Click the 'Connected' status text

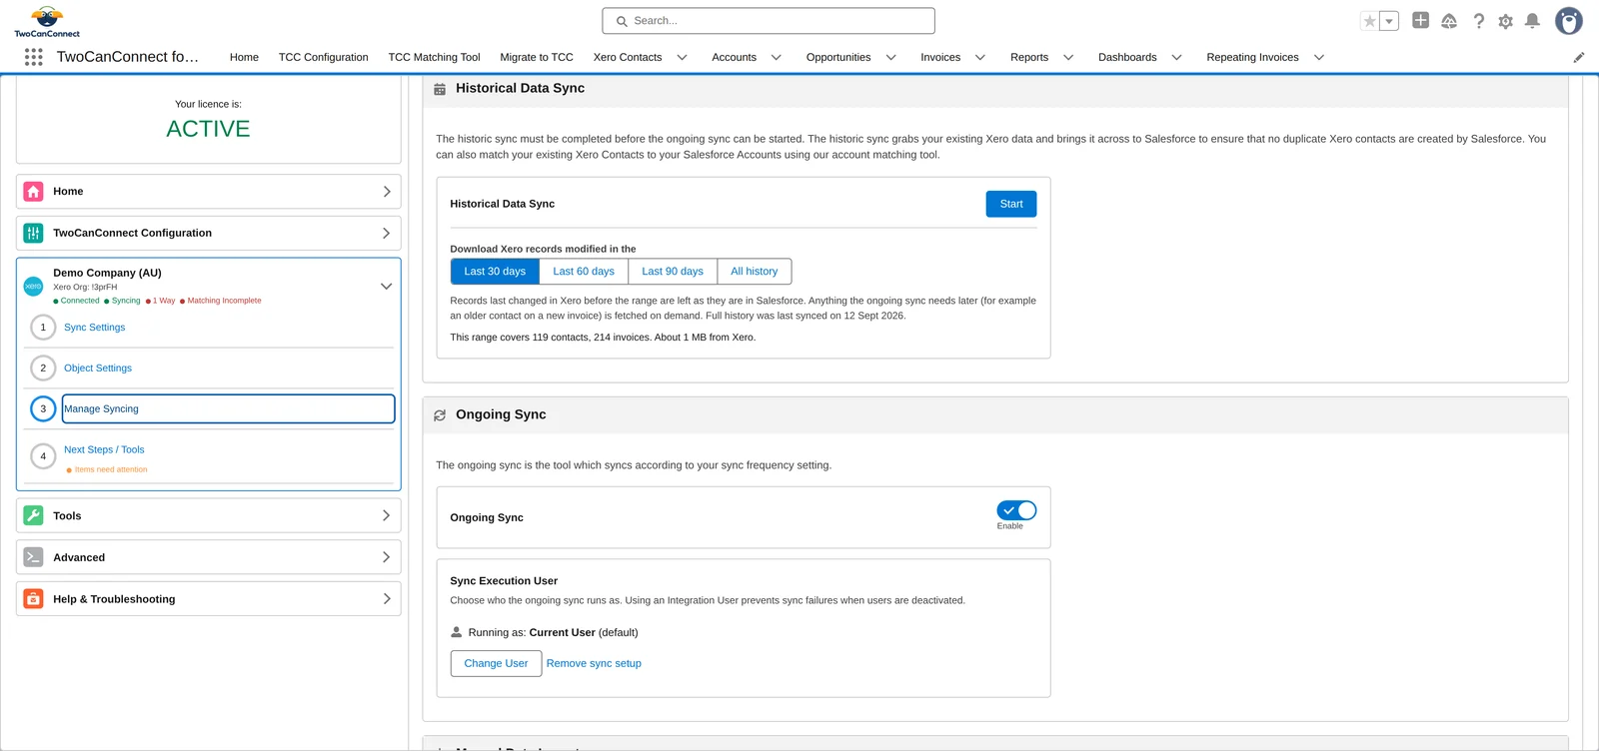tap(80, 301)
